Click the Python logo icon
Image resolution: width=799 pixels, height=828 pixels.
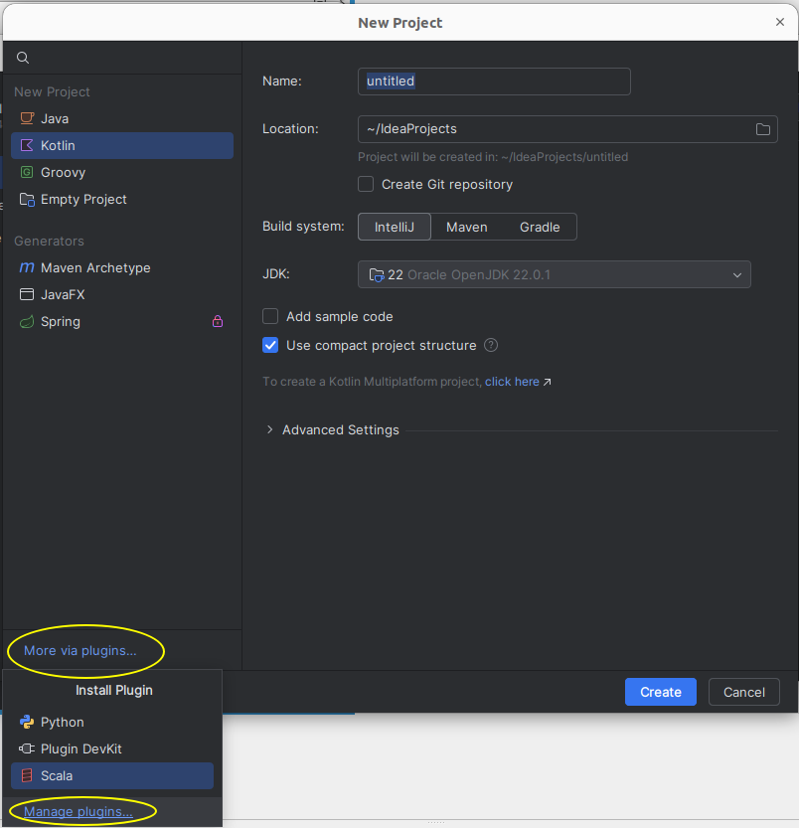coord(27,722)
